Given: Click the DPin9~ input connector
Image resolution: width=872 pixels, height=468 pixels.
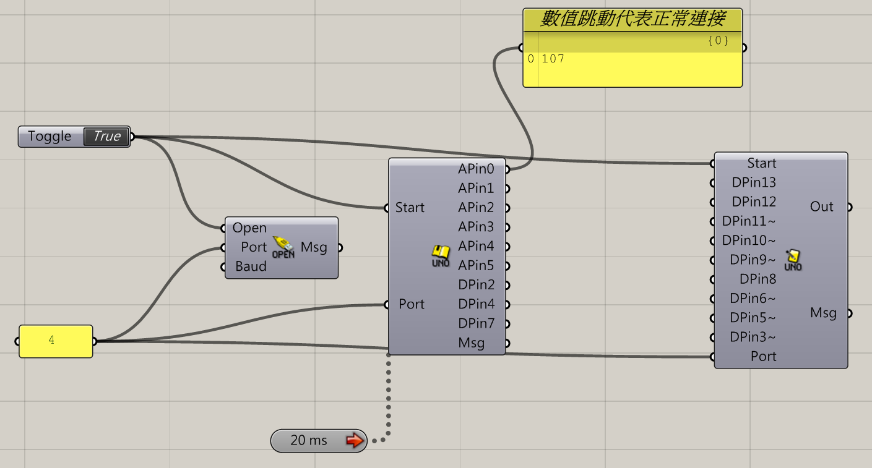Looking at the screenshot, I should click(x=713, y=260).
